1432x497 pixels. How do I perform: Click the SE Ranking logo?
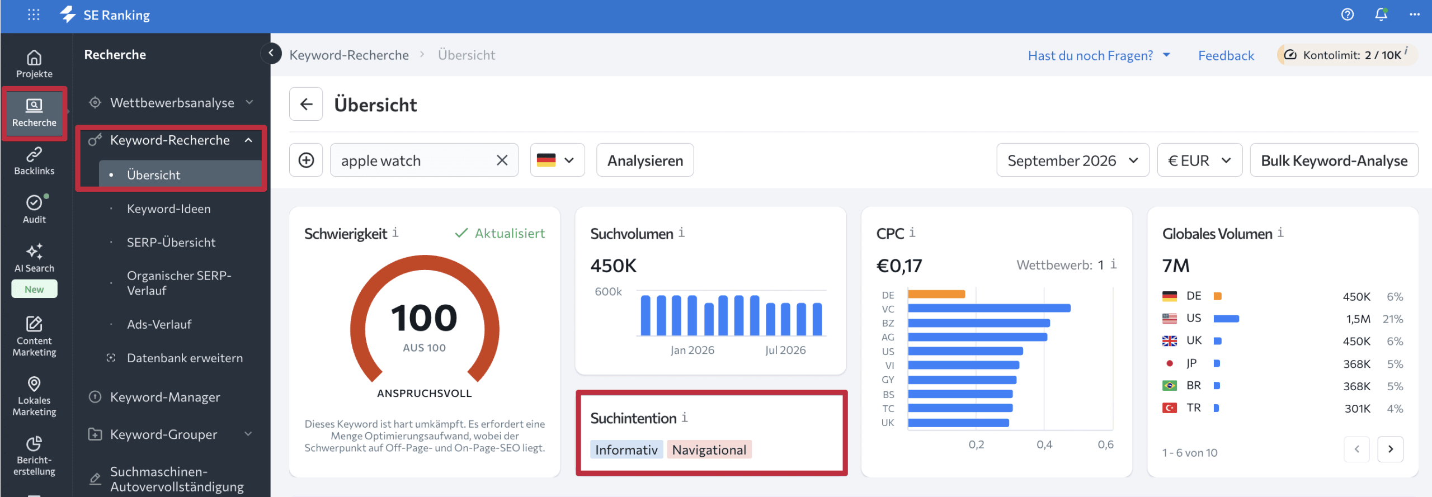[x=105, y=15]
